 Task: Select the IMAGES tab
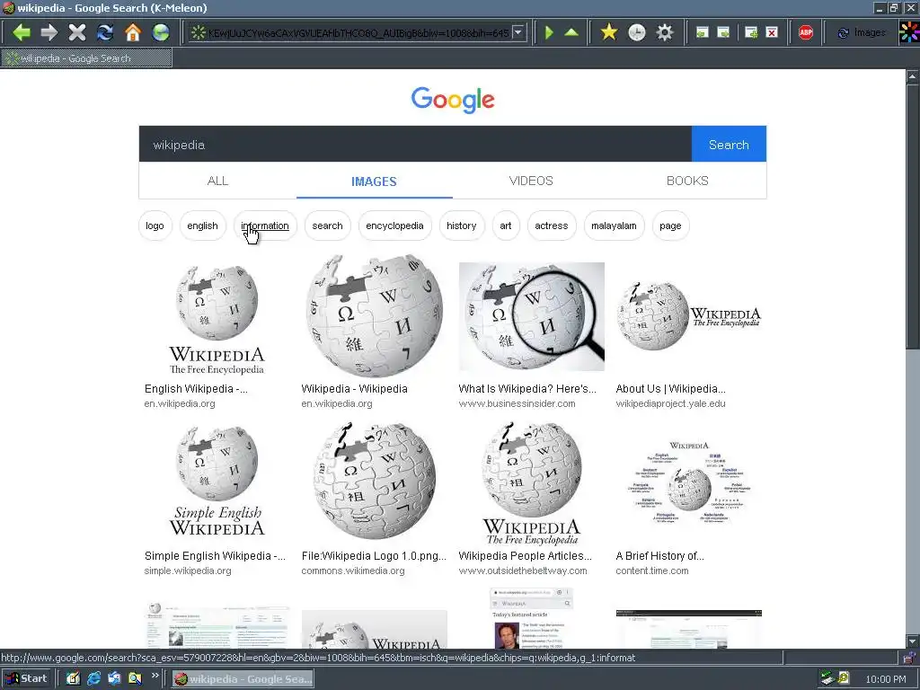click(375, 181)
